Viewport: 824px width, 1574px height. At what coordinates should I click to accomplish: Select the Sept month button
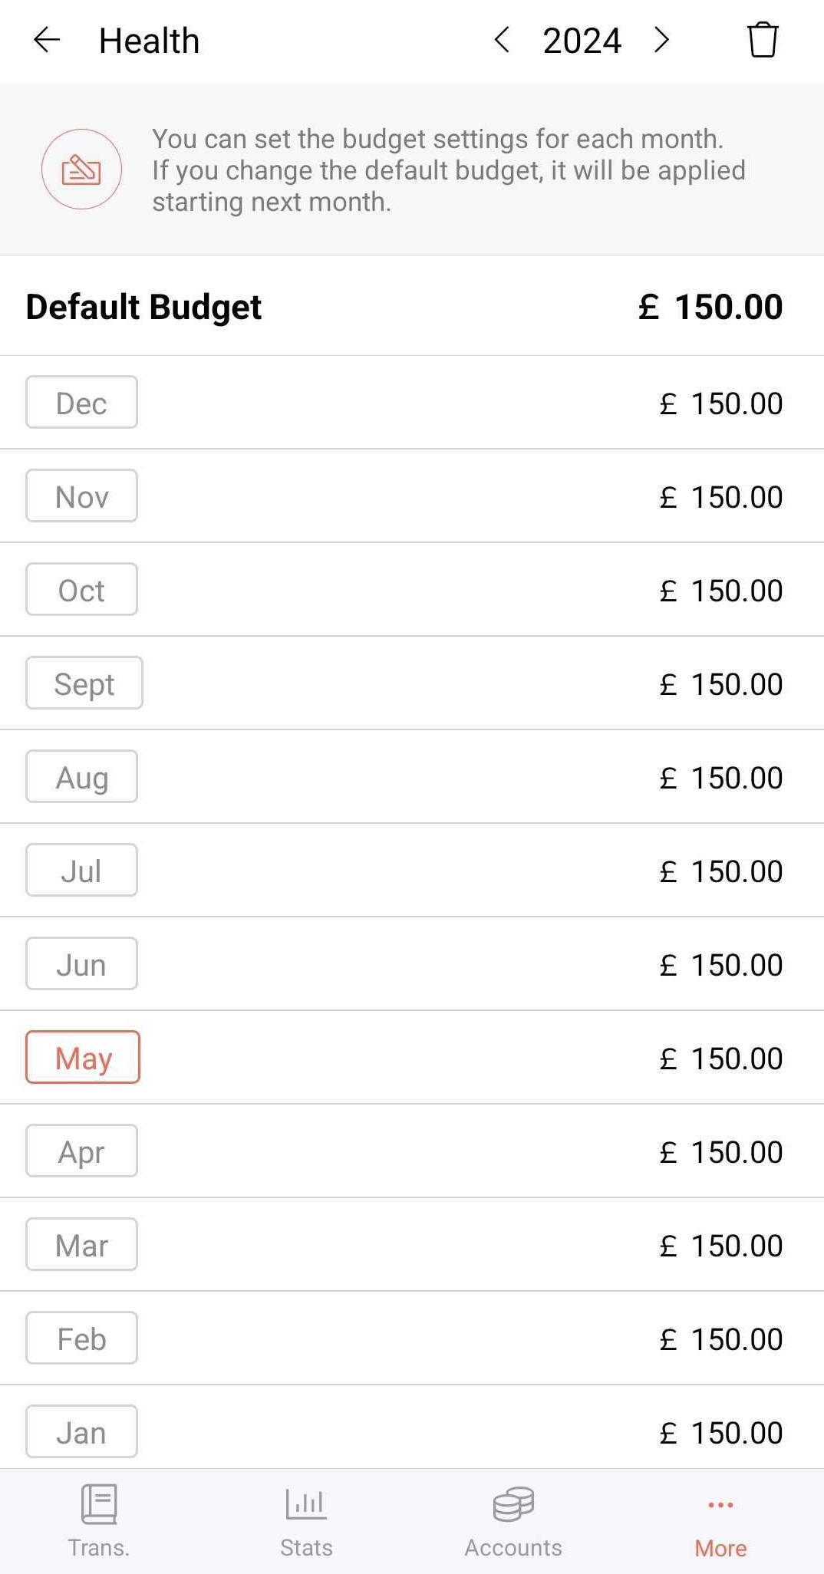point(84,683)
